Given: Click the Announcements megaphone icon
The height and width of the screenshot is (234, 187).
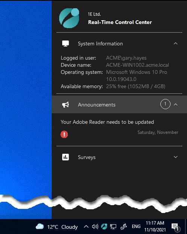Looking at the screenshot, I should (66, 105).
